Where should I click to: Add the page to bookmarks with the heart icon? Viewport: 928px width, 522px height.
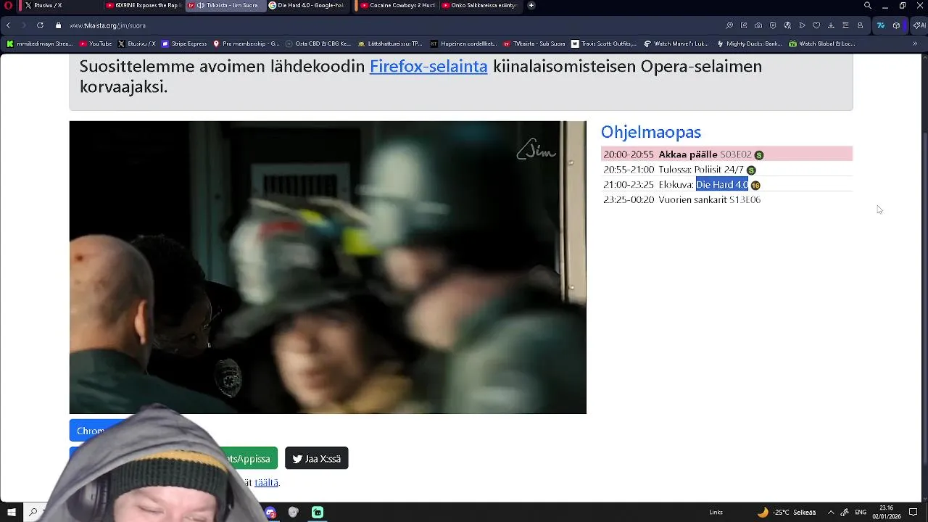point(816,25)
